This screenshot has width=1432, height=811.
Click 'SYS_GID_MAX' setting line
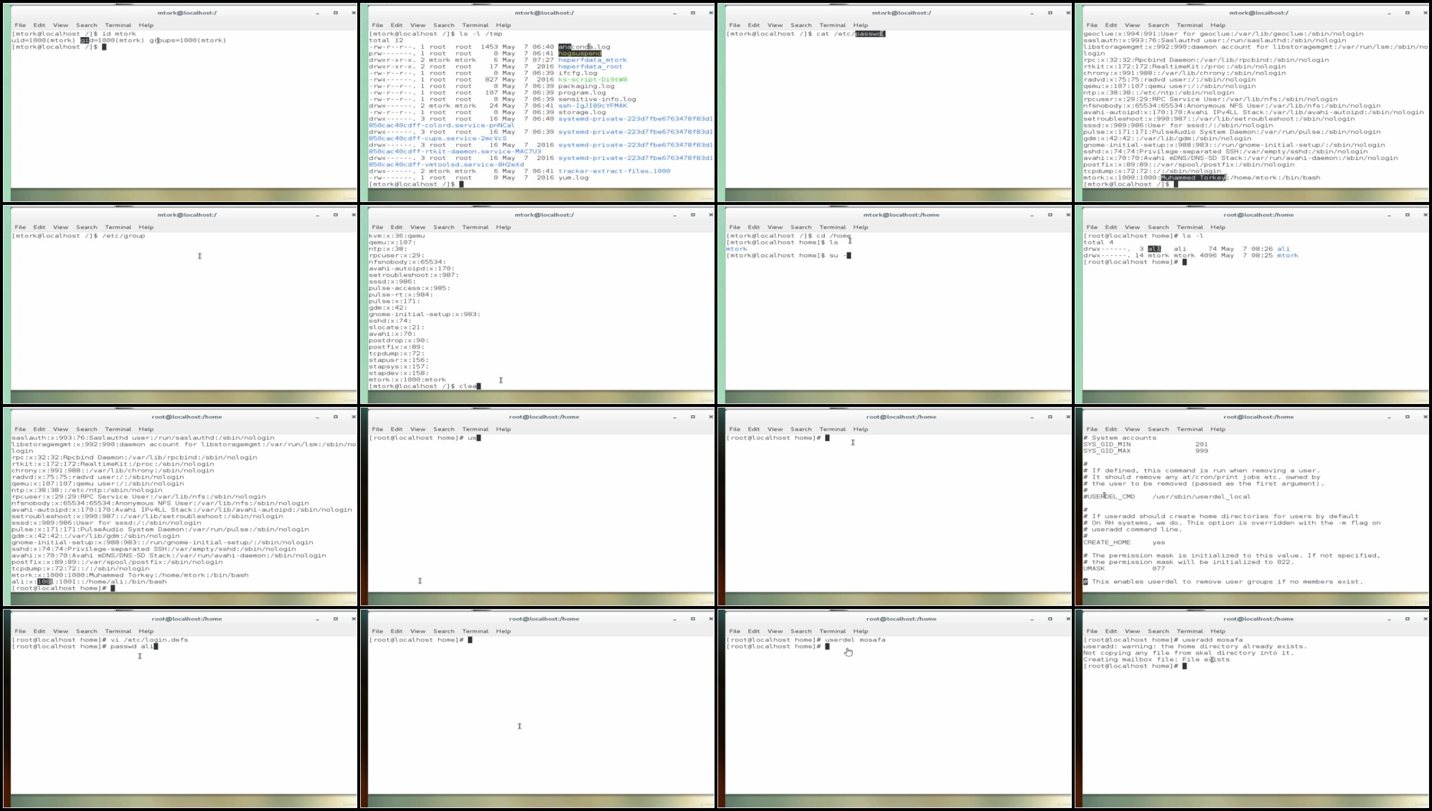pos(1146,451)
